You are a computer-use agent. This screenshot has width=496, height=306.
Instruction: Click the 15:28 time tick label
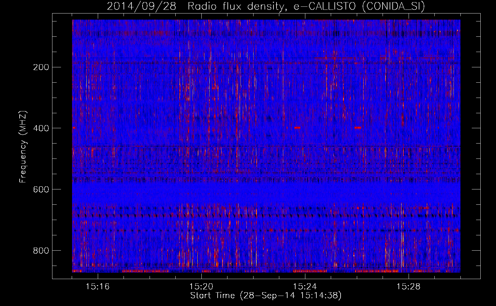click(x=409, y=287)
